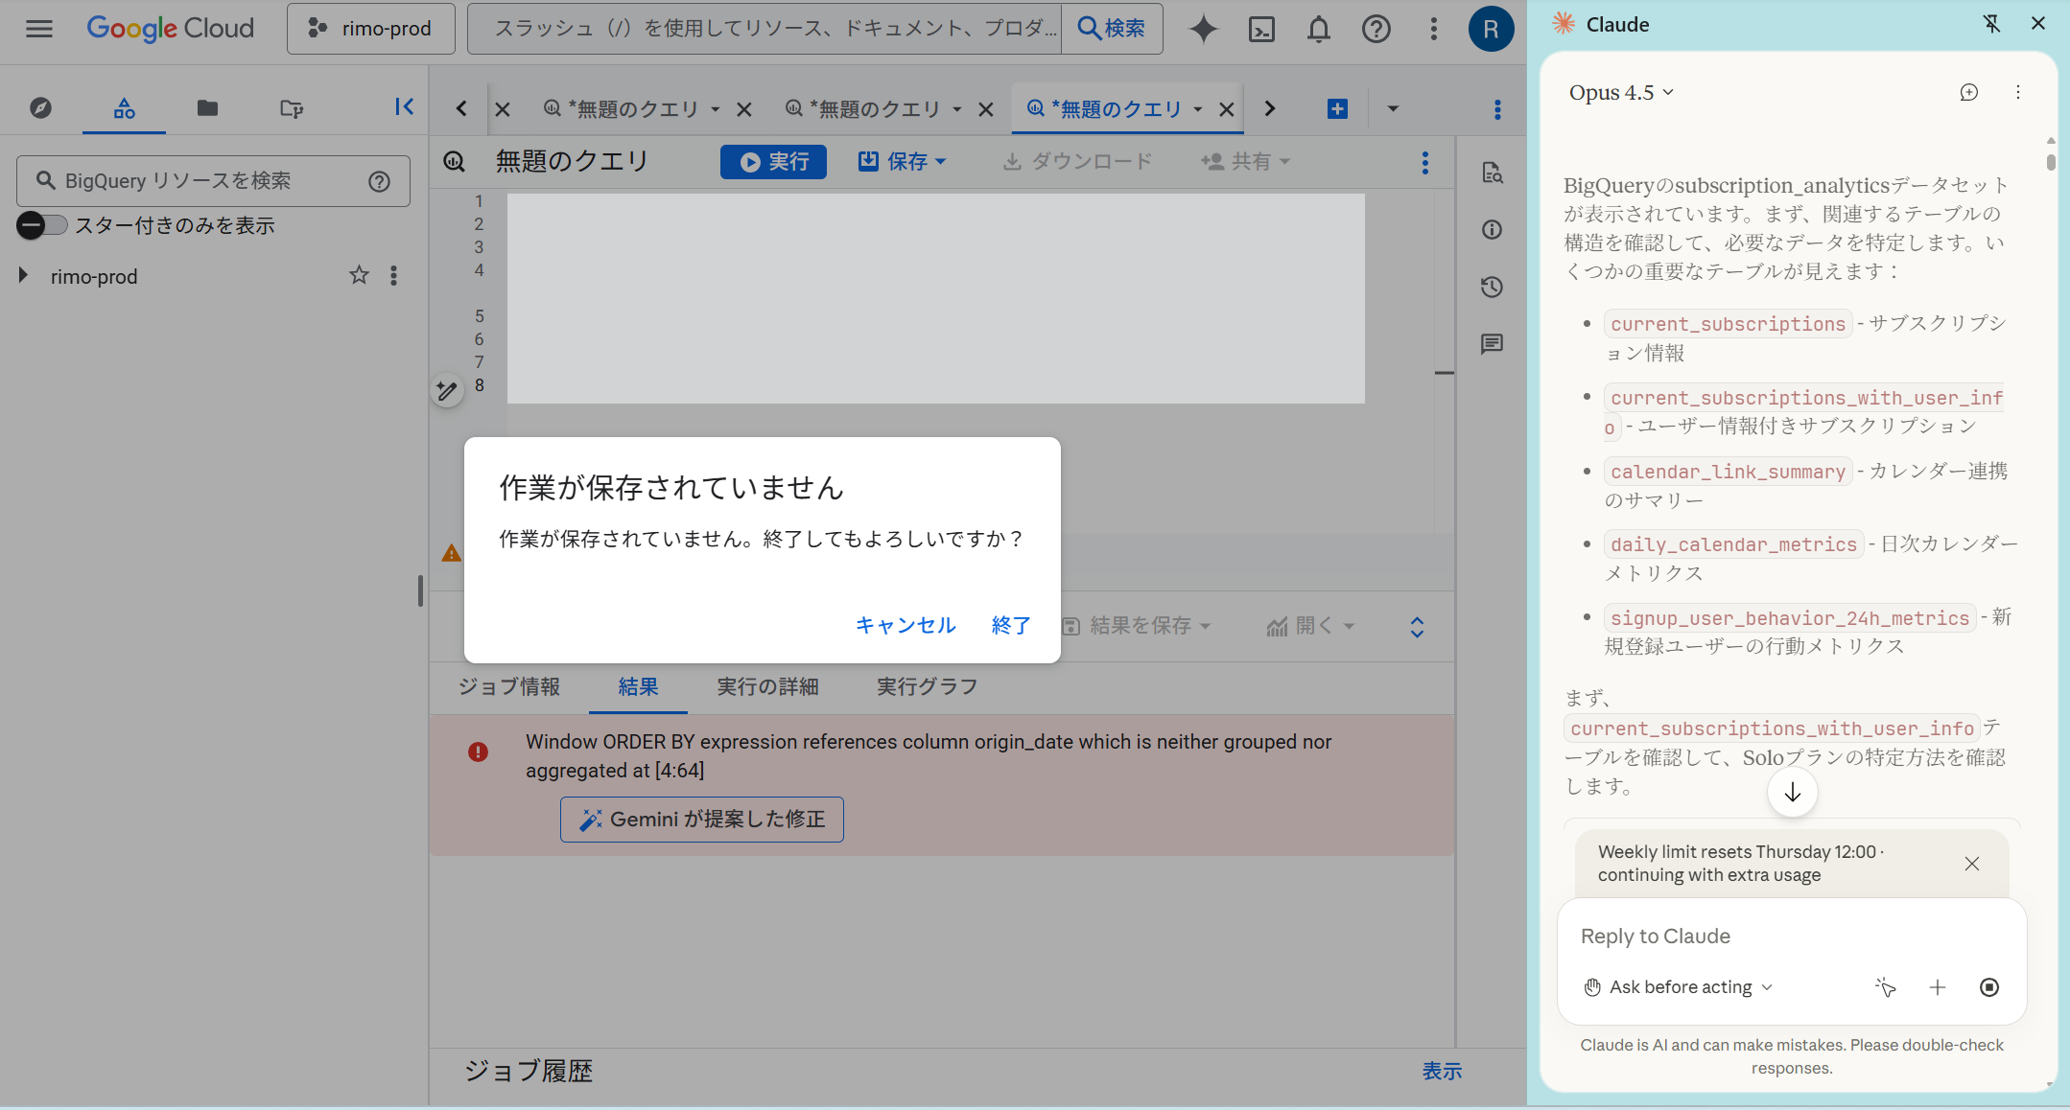This screenshot has height=1110, width=2070.
Task: Open query history clock icon in right rail
Action: (x=1492, y=287)
